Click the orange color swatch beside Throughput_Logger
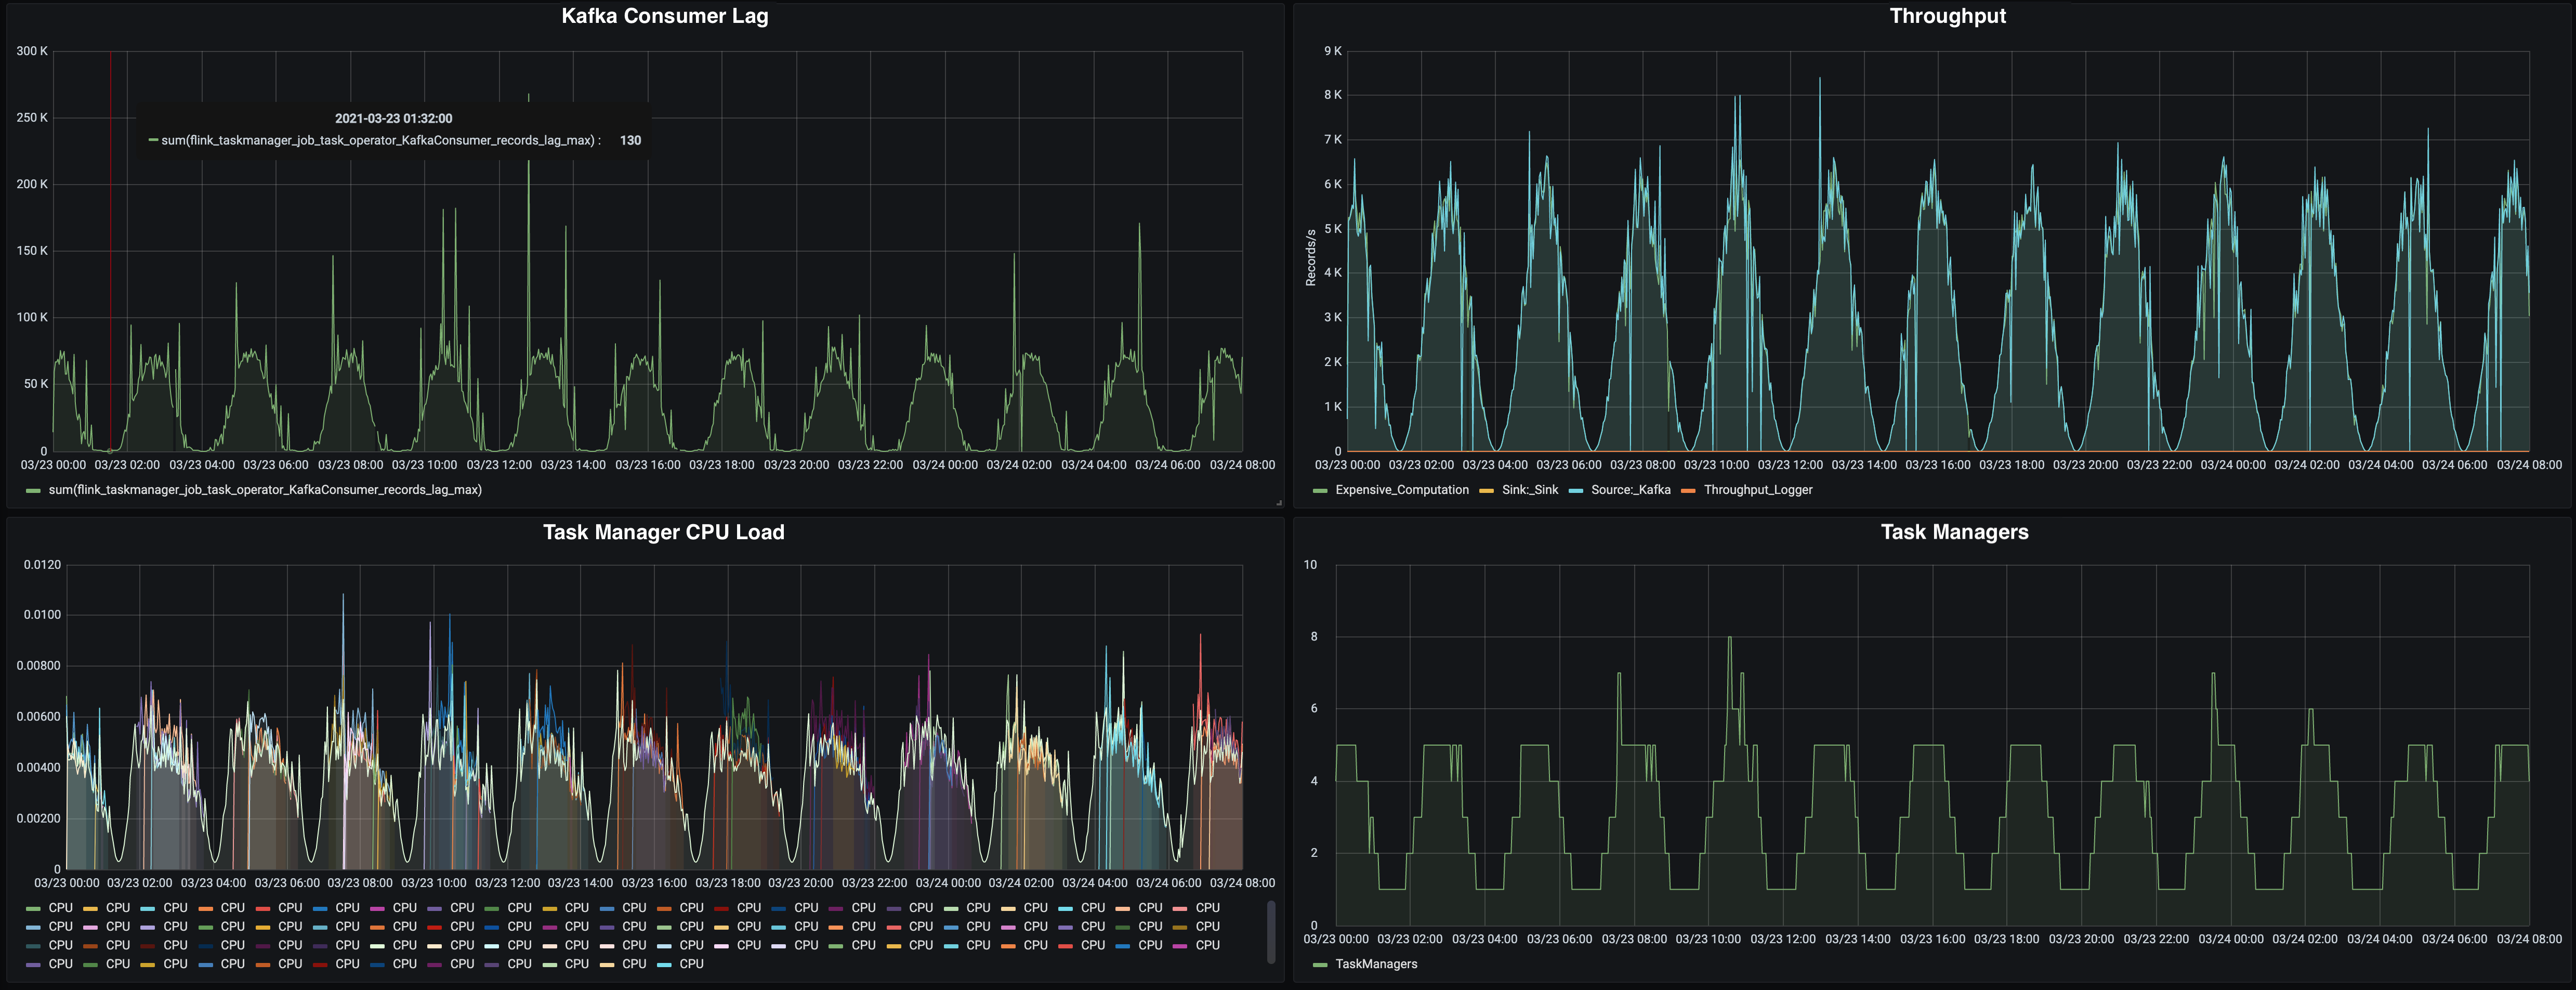 (1688, 491)
